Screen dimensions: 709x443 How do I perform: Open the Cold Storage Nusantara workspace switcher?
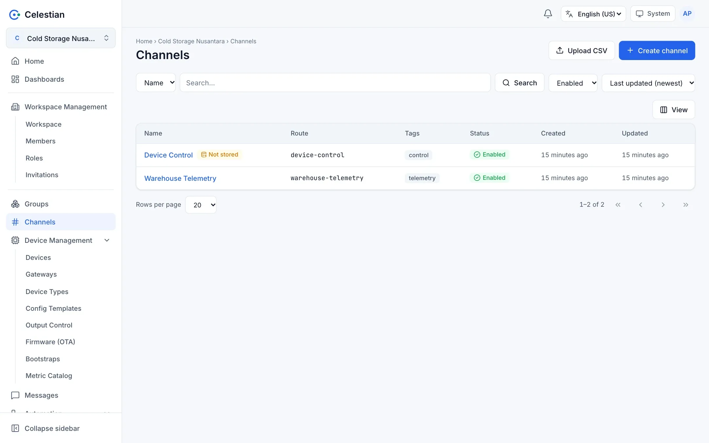coord(61,38)
